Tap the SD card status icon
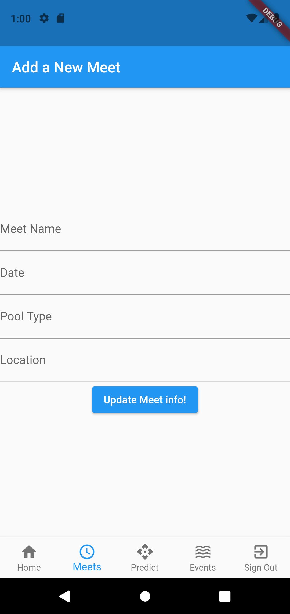This screenshot has height=614, width=290. coord(61,18)
